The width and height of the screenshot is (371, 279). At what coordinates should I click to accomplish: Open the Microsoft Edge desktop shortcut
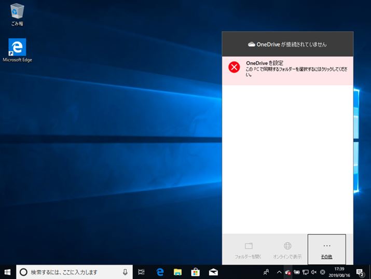pyautogui.click(x=17, y=50)
